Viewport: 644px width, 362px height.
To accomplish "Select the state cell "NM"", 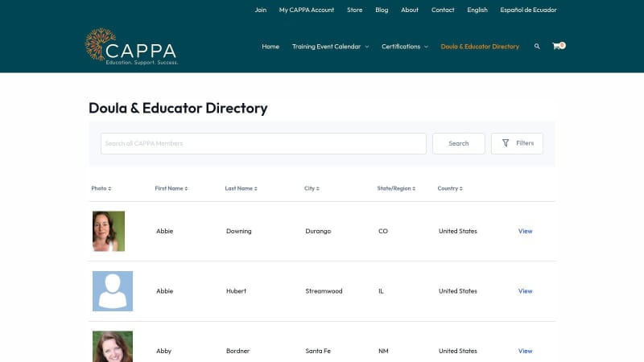I will [x=383, y=351].
